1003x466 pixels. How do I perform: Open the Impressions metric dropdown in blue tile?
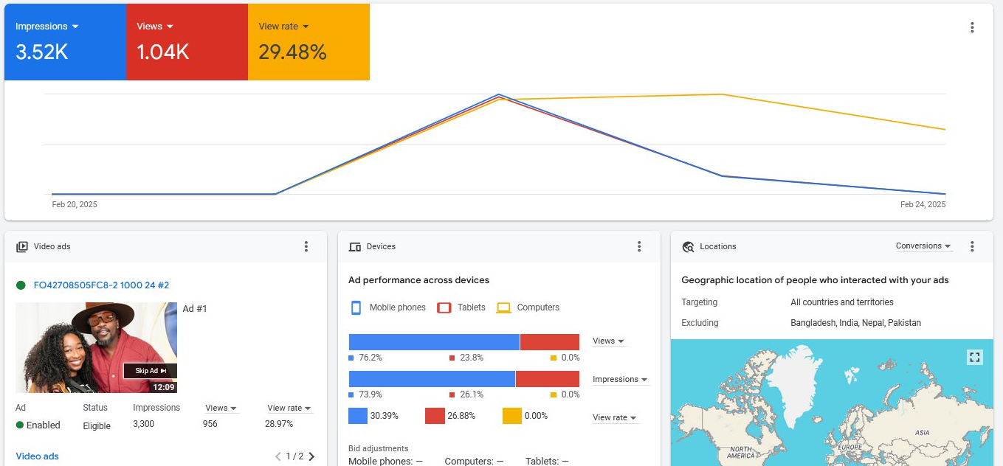pos(47,27)
